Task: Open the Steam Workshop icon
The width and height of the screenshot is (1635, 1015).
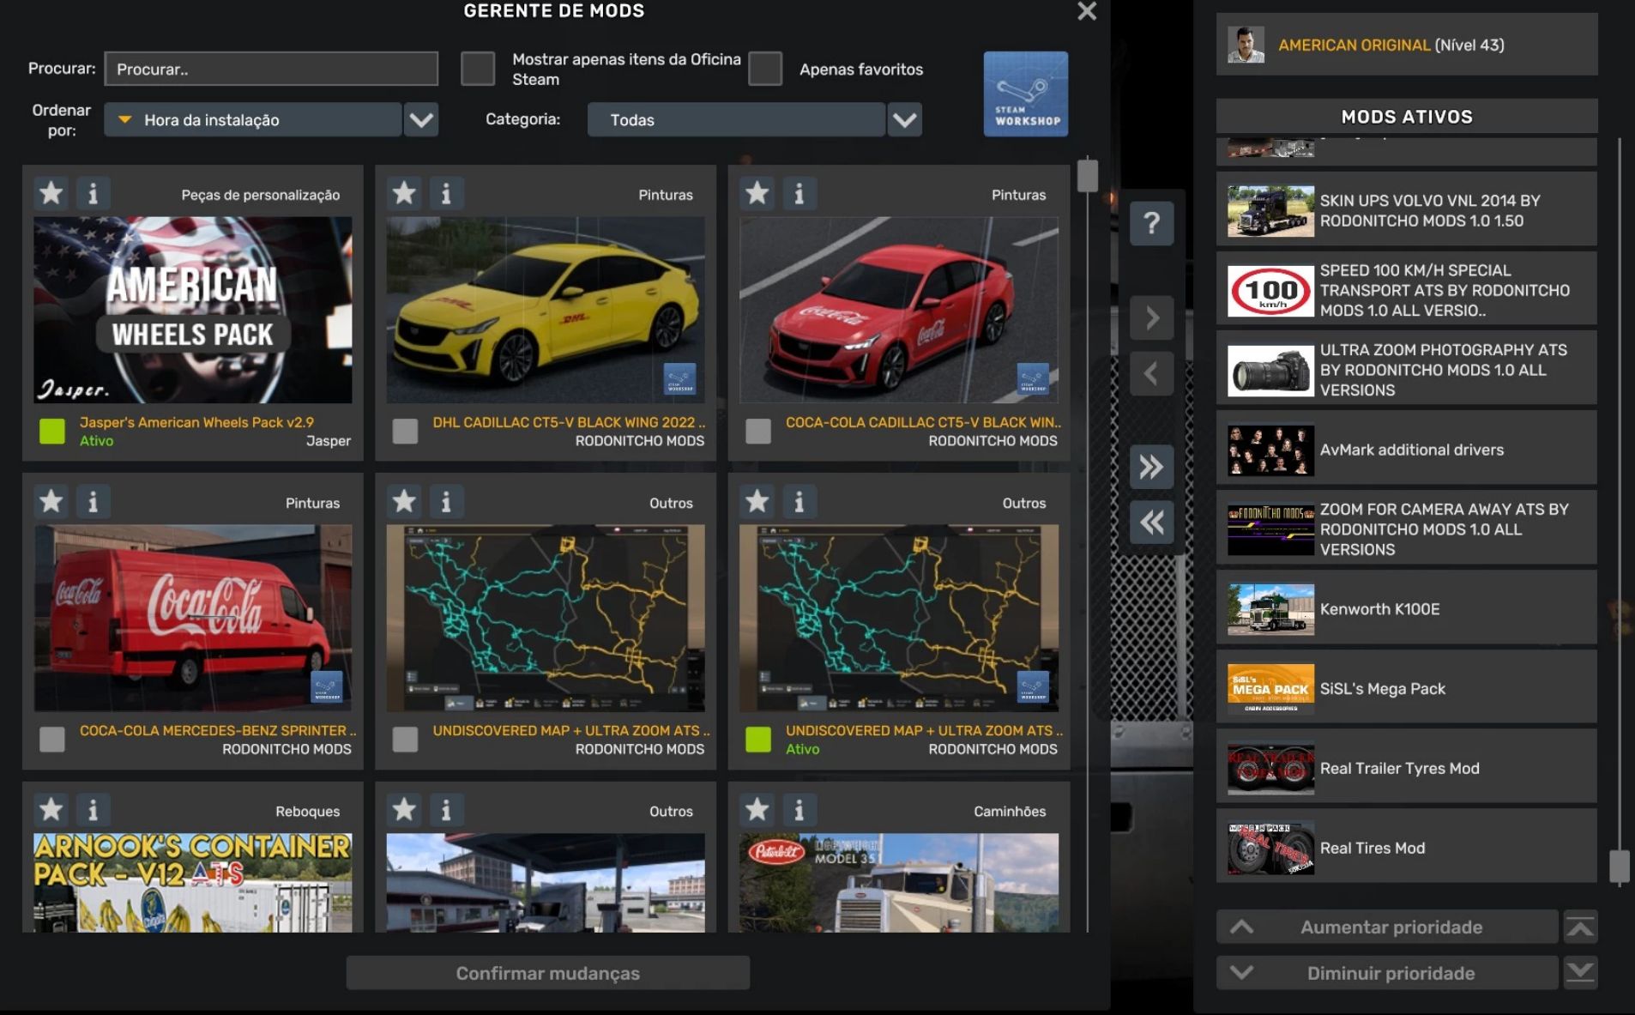Action: tap(1025, 94)
